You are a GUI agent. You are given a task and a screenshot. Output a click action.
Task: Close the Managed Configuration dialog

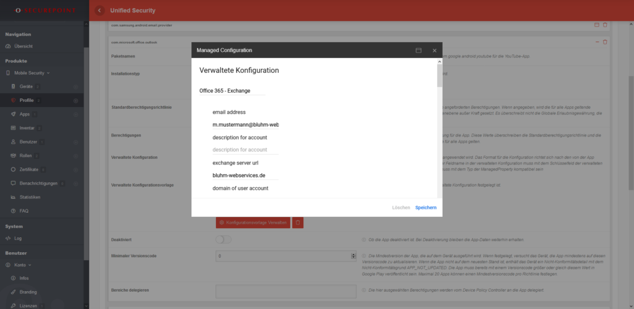pyautogui.click(x=435, y=50)
